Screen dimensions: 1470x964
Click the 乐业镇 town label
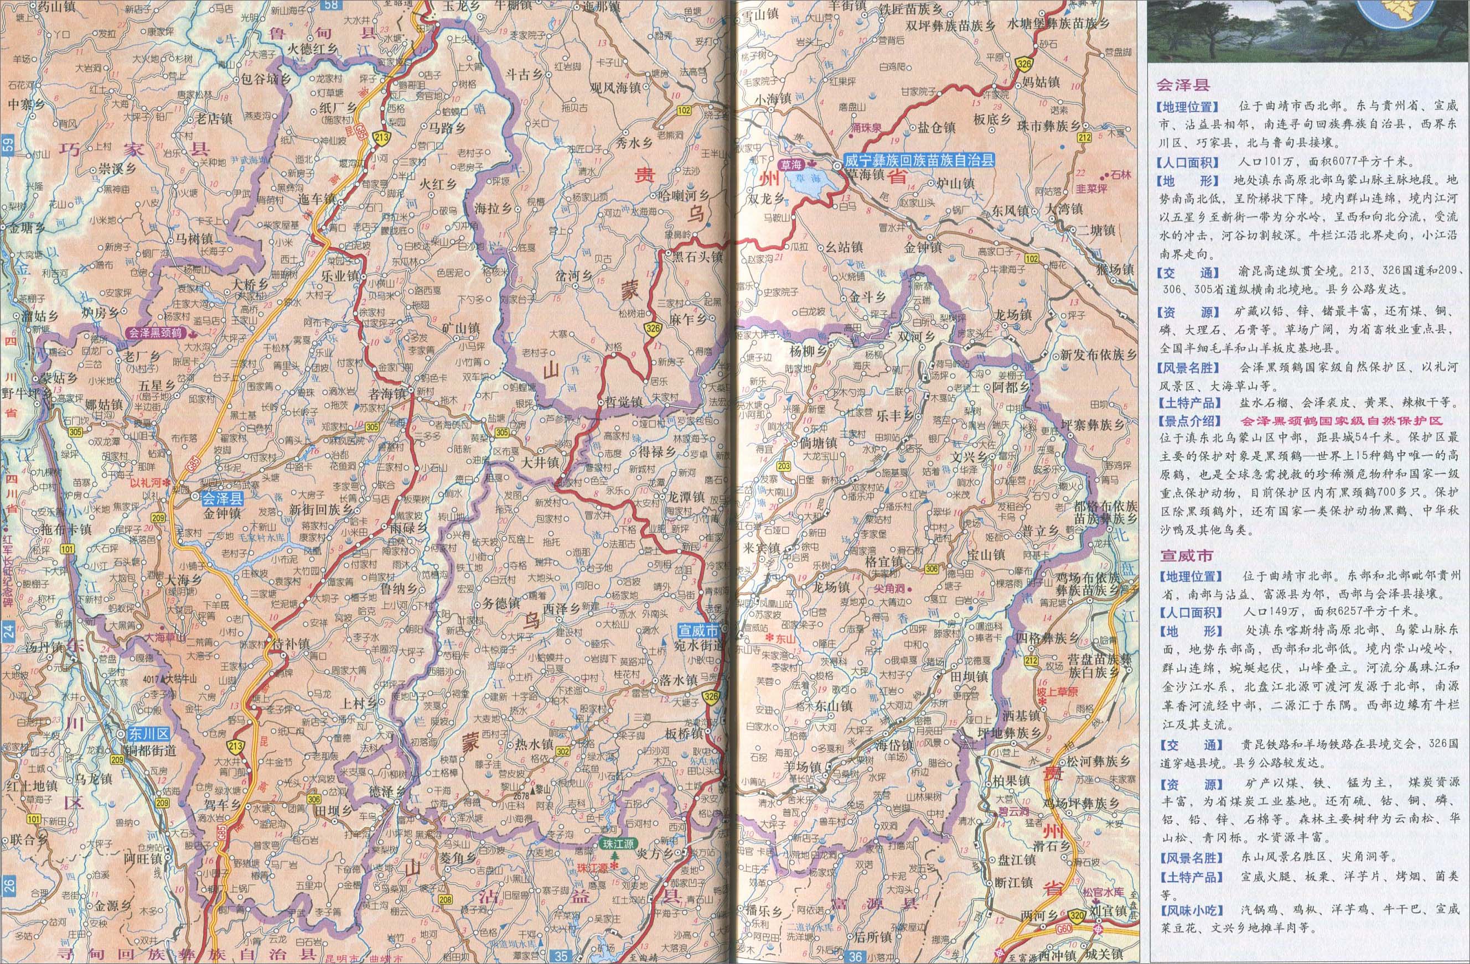coord(341,276)
